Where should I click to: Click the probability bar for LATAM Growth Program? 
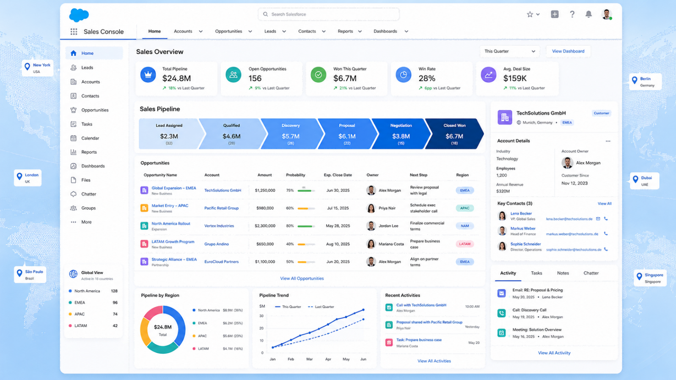tap(306, 244)
